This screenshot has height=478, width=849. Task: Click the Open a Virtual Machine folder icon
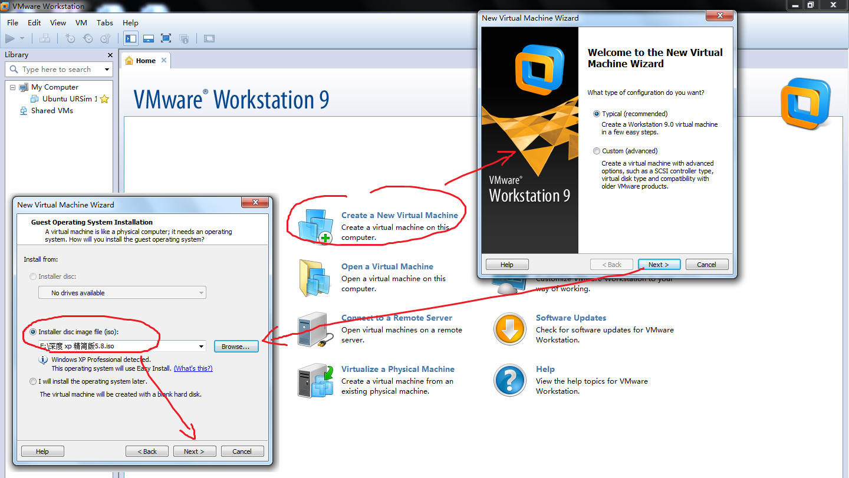tap(316, 278)
